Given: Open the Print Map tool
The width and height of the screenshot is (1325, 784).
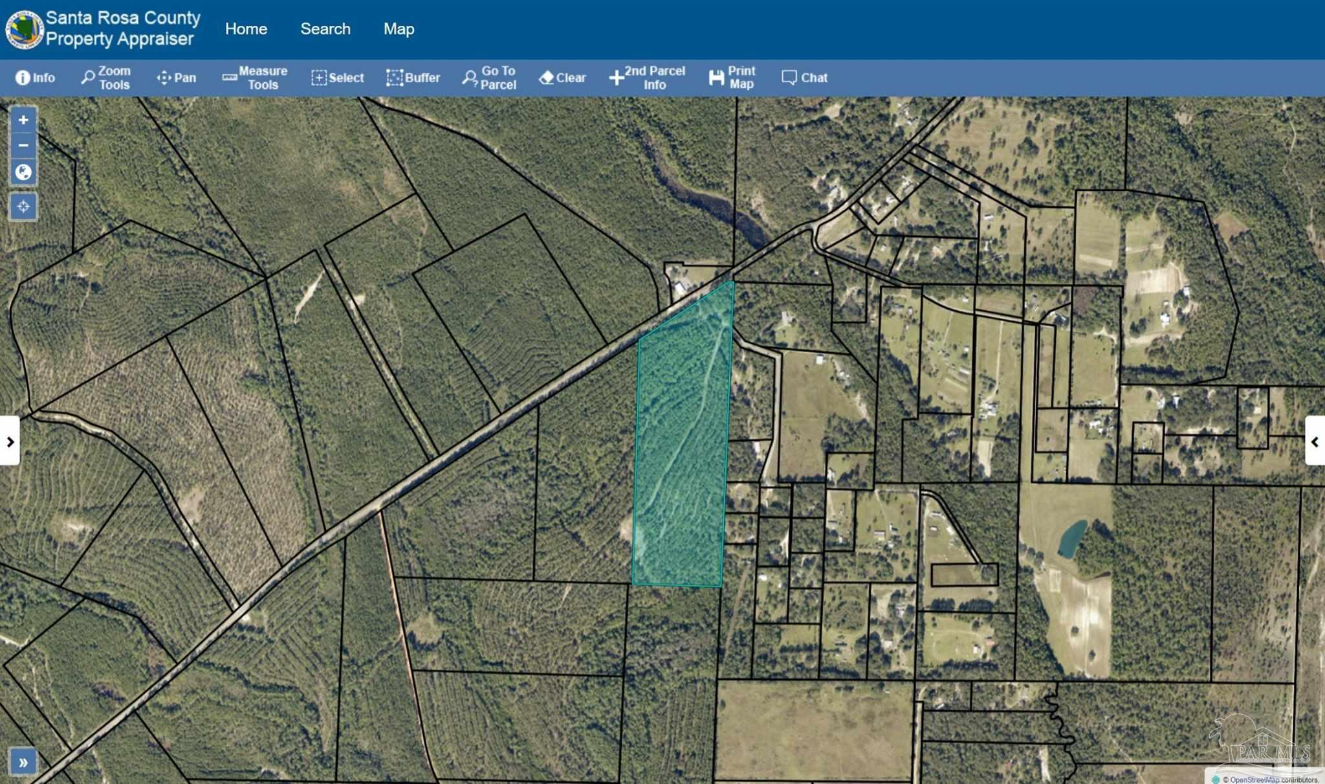Looking at the screenshot, I should pos(732,78).
